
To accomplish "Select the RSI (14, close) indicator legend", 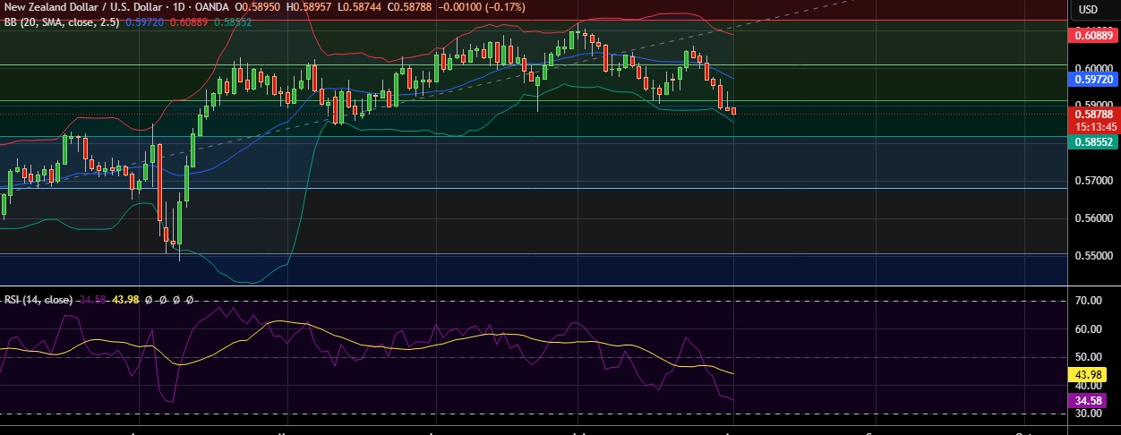I will 38,299.
